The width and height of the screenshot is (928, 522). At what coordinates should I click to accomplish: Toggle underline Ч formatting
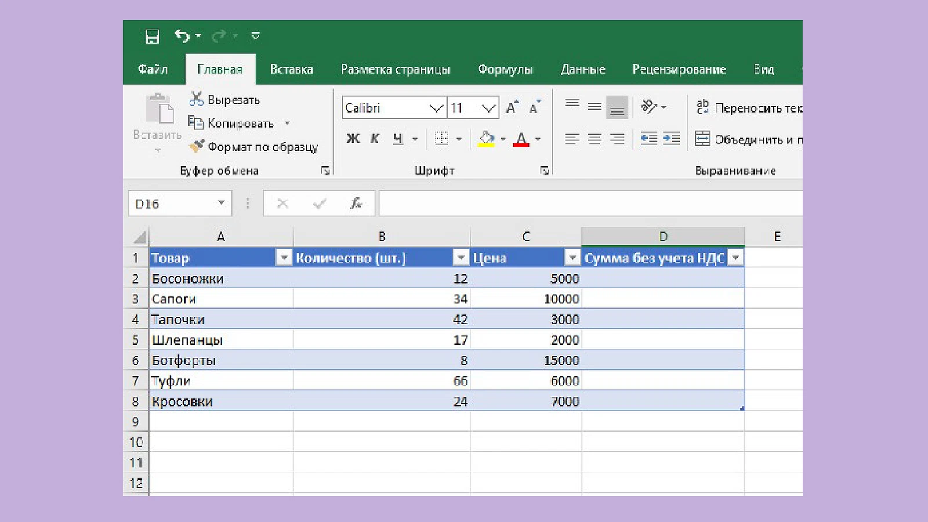point(397,139)
